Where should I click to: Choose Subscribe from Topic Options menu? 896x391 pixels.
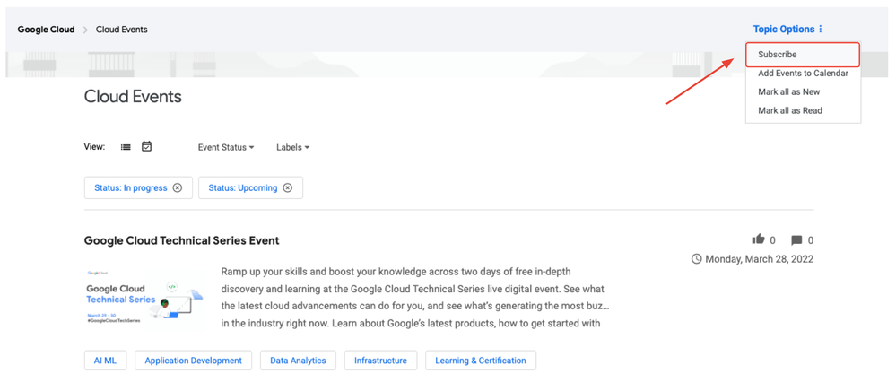[803, 55]
